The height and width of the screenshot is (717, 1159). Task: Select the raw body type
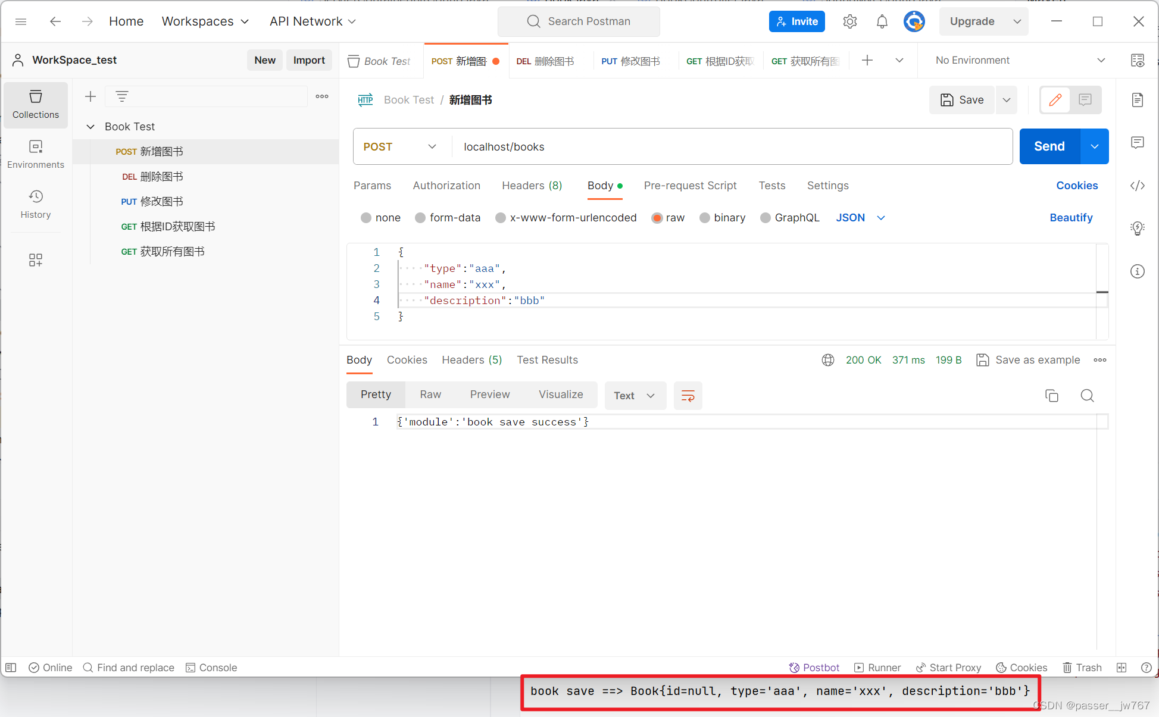pos(657,218)
